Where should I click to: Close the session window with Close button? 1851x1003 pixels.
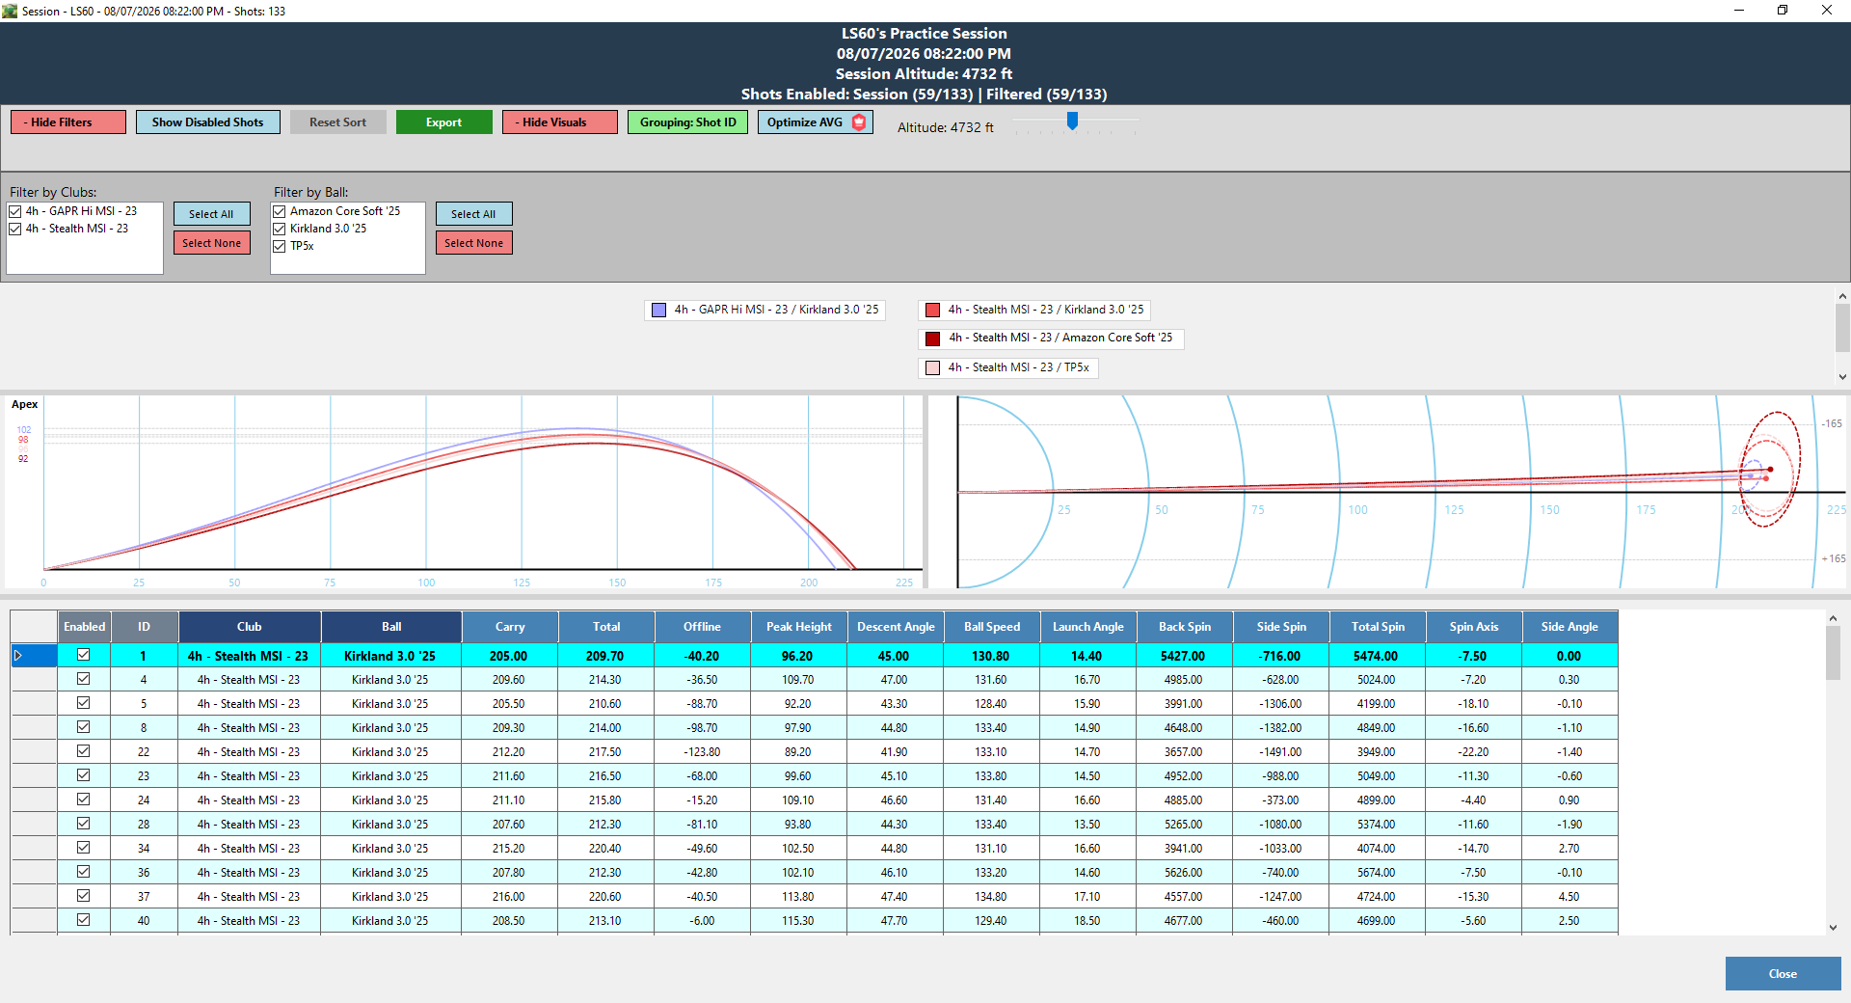(1783, 973)
